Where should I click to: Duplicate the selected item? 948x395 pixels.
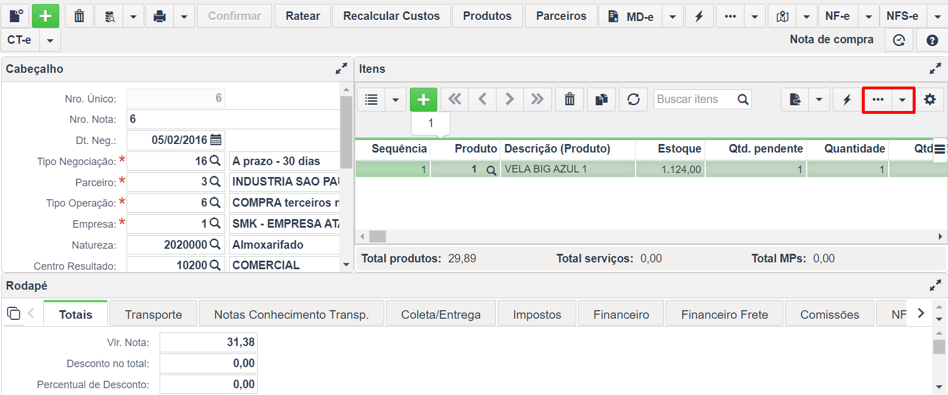pos(601,100)
